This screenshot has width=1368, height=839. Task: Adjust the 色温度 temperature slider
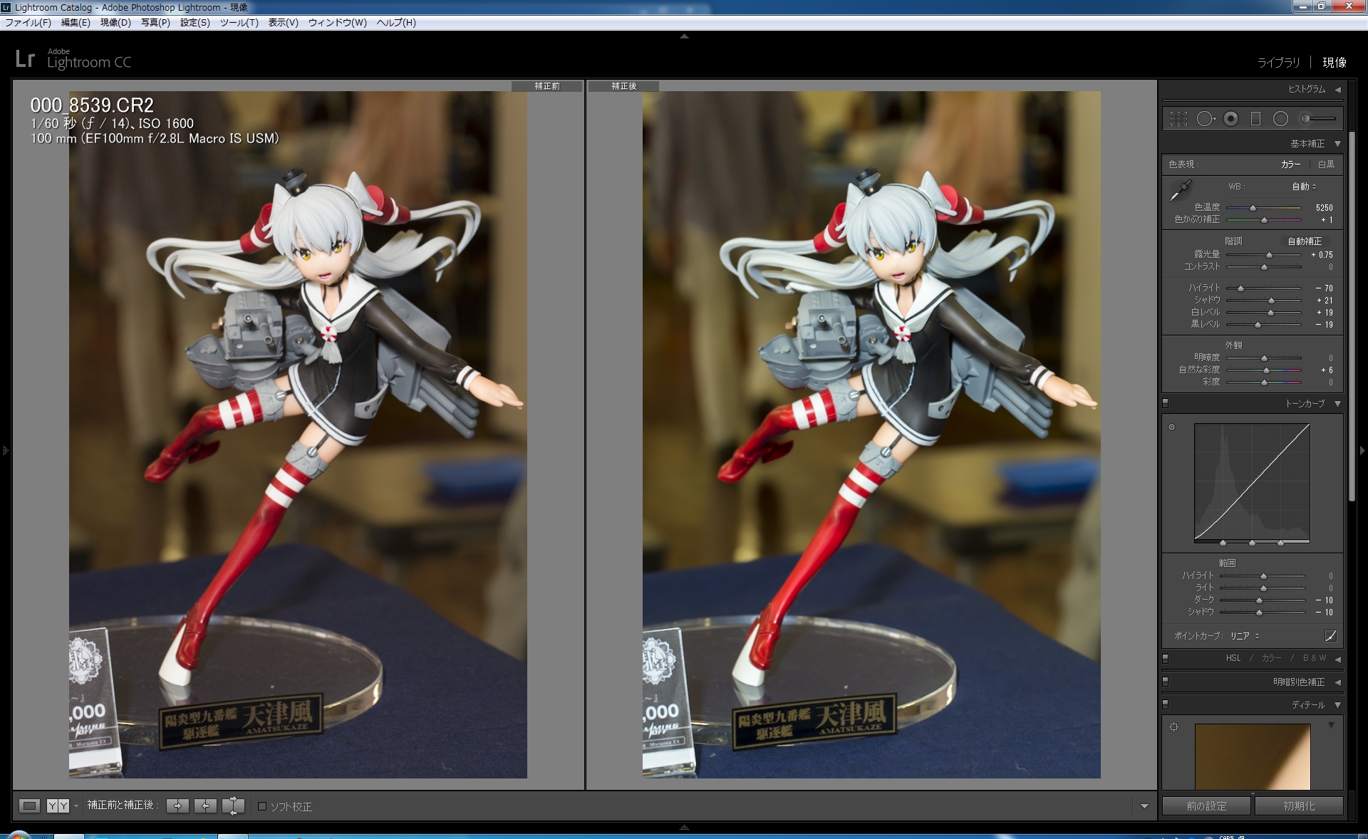(x=1264, y=208)
